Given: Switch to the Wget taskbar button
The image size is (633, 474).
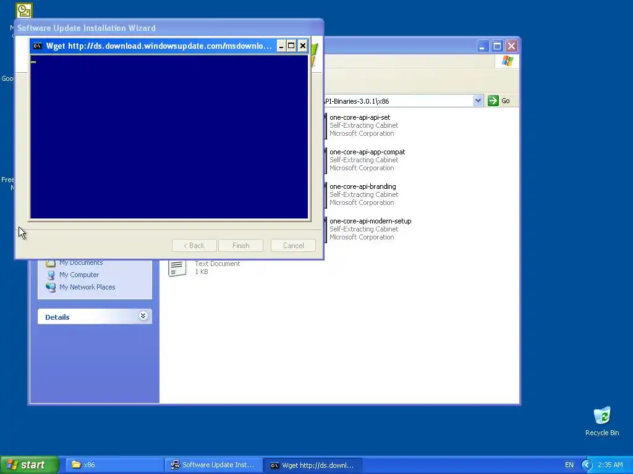Looking at the screenshot, I should click(313, 465).
